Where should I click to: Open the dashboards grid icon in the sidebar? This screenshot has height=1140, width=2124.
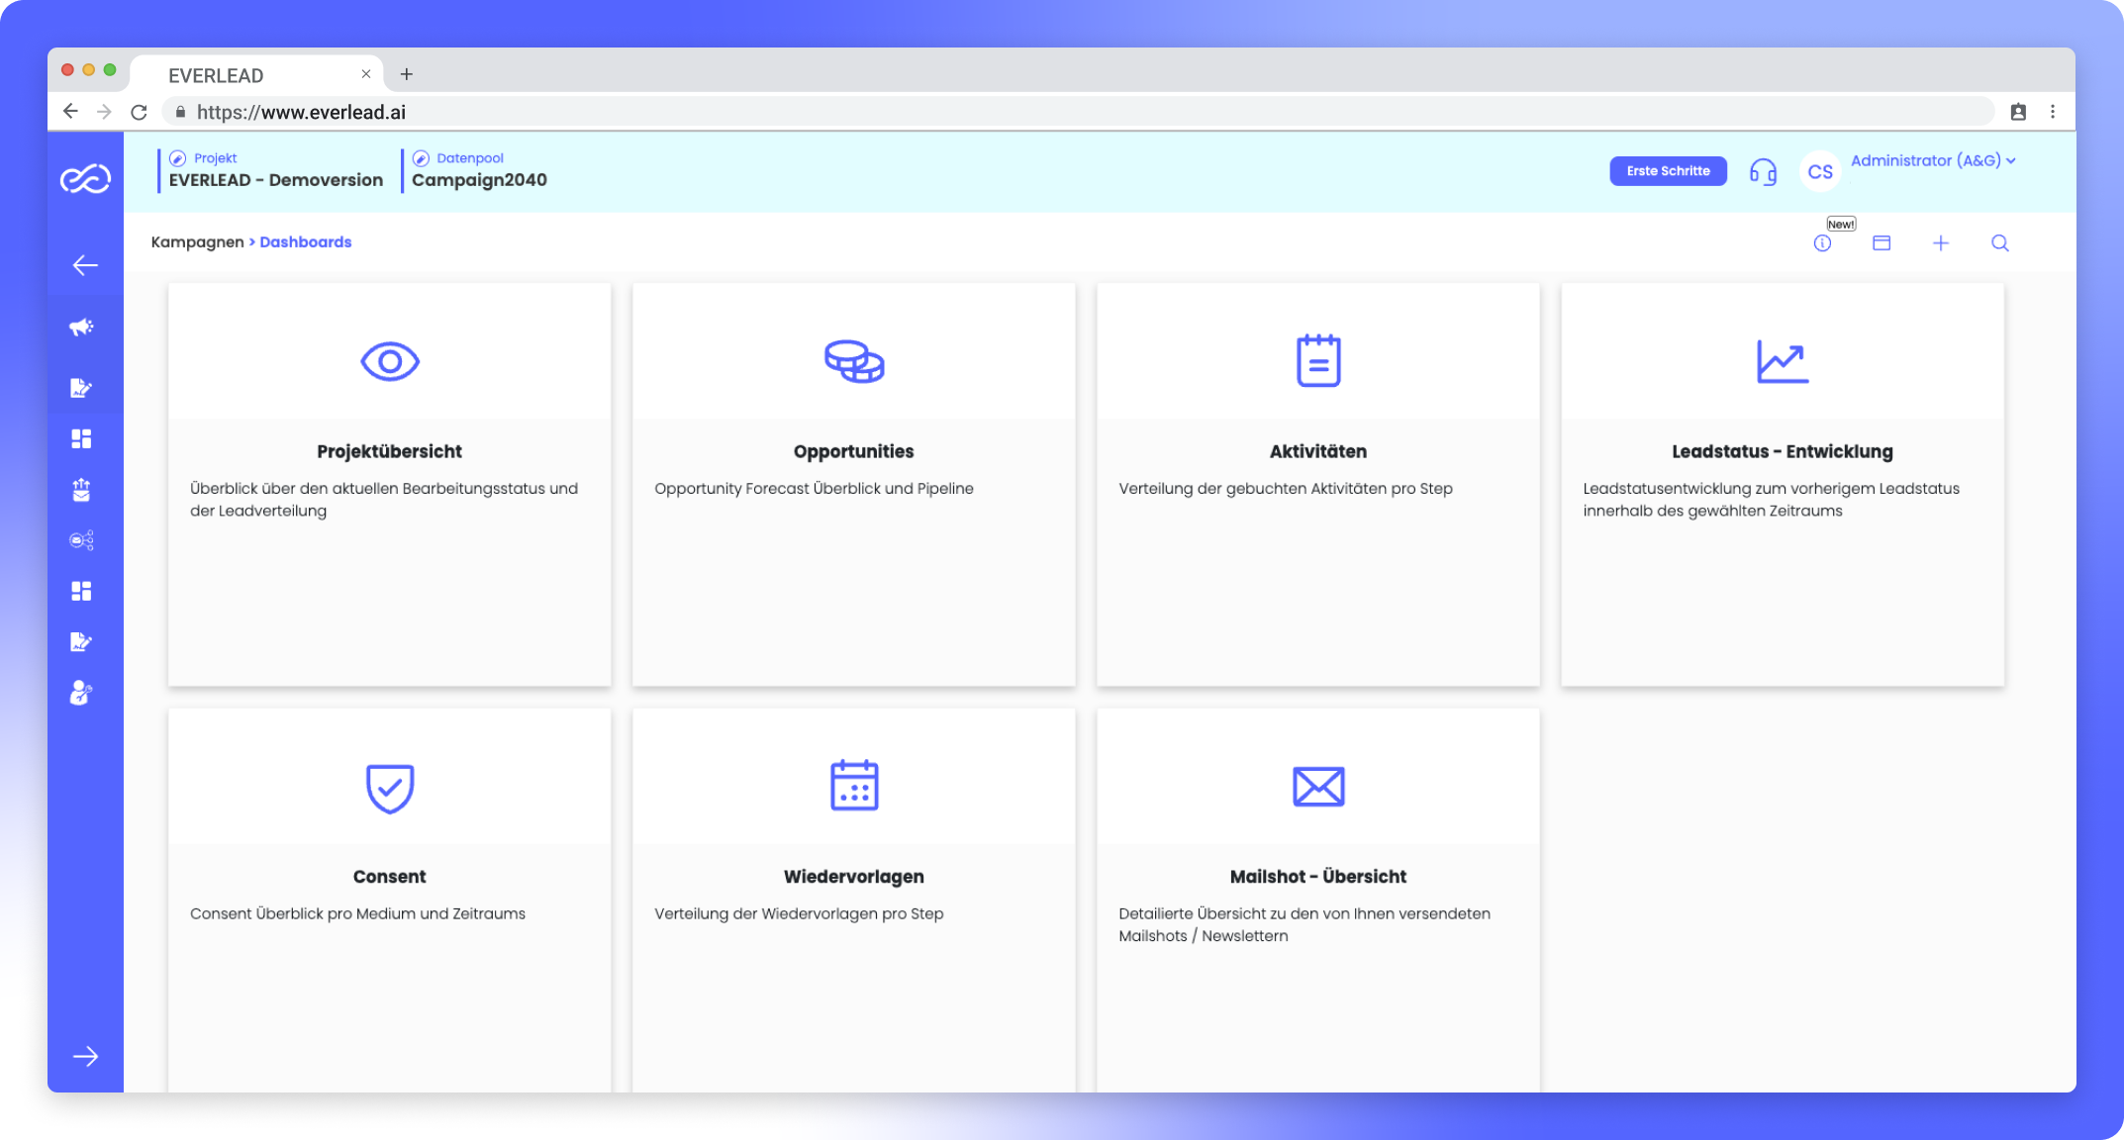click(83, 438)
